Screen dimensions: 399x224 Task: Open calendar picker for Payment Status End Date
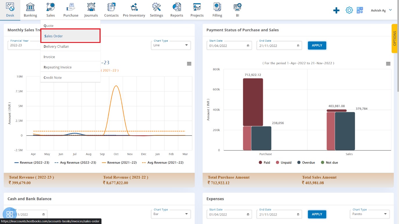coord(298,46)
